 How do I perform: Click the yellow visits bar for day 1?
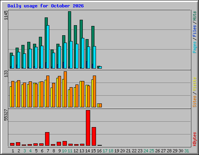[x=10, y=97]
